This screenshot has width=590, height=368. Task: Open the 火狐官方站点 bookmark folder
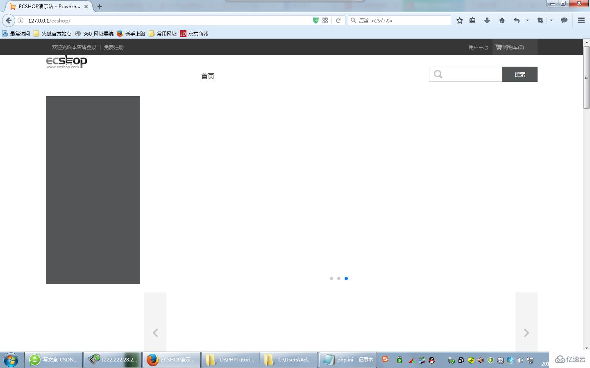tap(52, 34)
